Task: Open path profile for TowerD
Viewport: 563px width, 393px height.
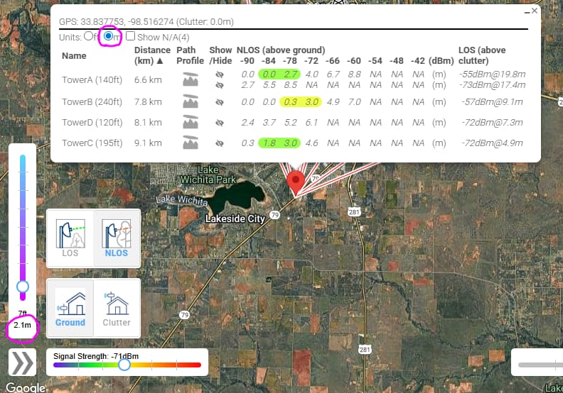Action: pos(190,122)
